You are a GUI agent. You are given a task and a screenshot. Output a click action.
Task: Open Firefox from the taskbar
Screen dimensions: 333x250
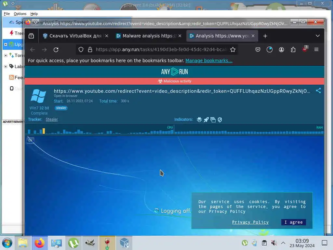(40, 243)
